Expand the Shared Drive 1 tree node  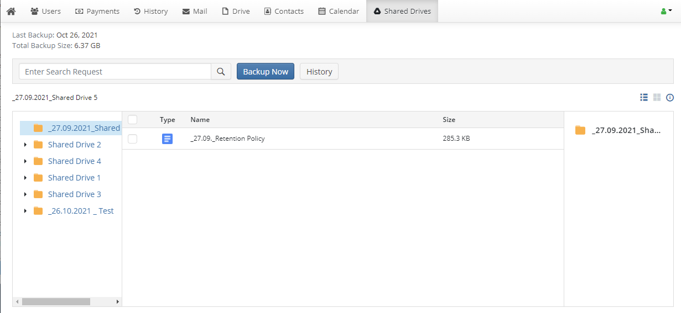25,178
